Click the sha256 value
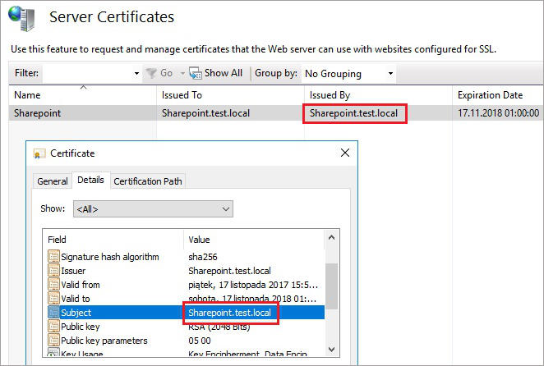The width and height of the screenshot is (544, 366). point(203,257)
